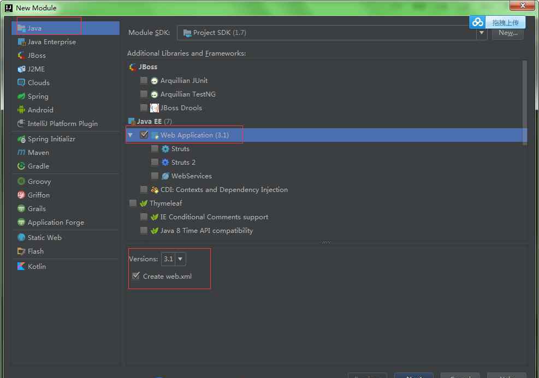Screen dimensions: 539x378
Task: Uncheck the Web Application (3.1) checkbox
Action: pyautogui.click(x=144, y=135)
